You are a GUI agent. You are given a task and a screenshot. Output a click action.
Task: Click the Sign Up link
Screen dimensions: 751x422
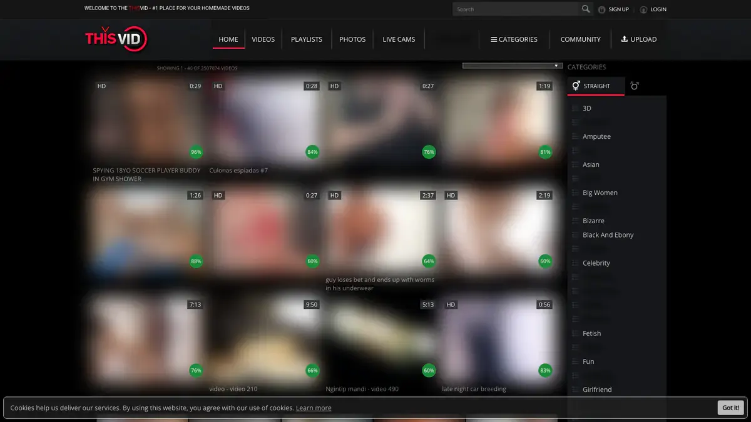[618, 9]
